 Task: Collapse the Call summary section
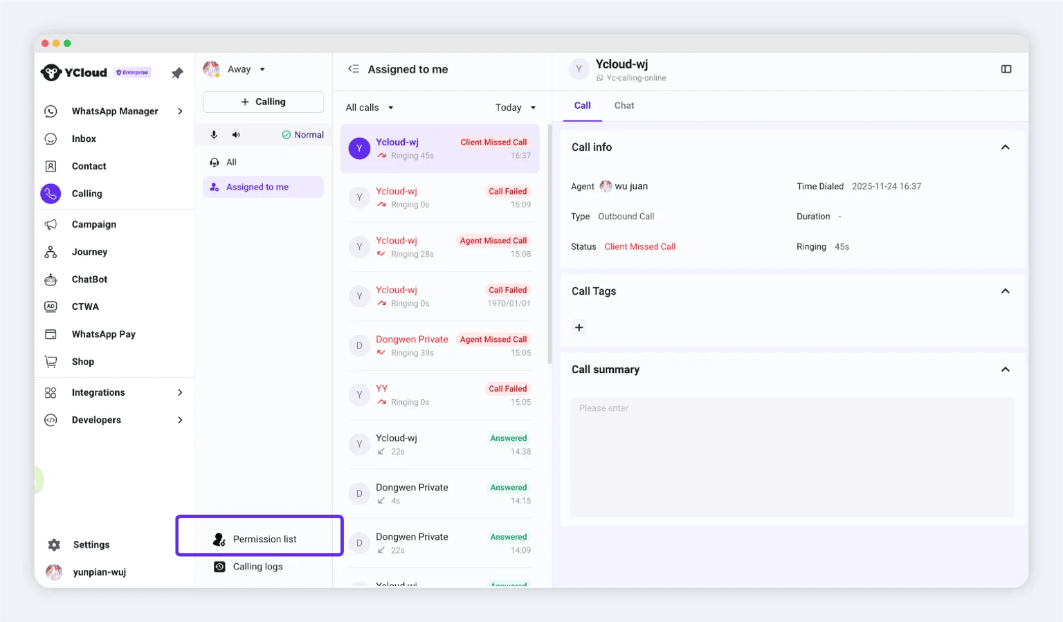pos(1006,369)
